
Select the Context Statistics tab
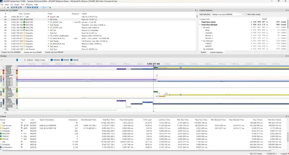coord(216,52)
